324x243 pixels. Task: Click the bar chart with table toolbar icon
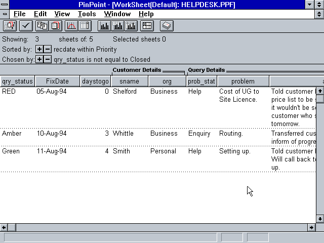pos(117,26)
